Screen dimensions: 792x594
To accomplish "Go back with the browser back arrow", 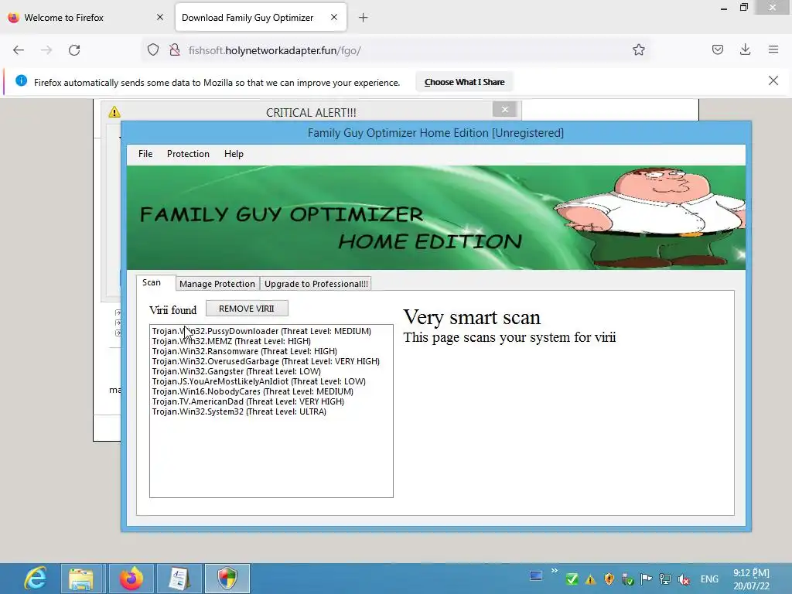I will pyautogui.click(x=19, y=50).
